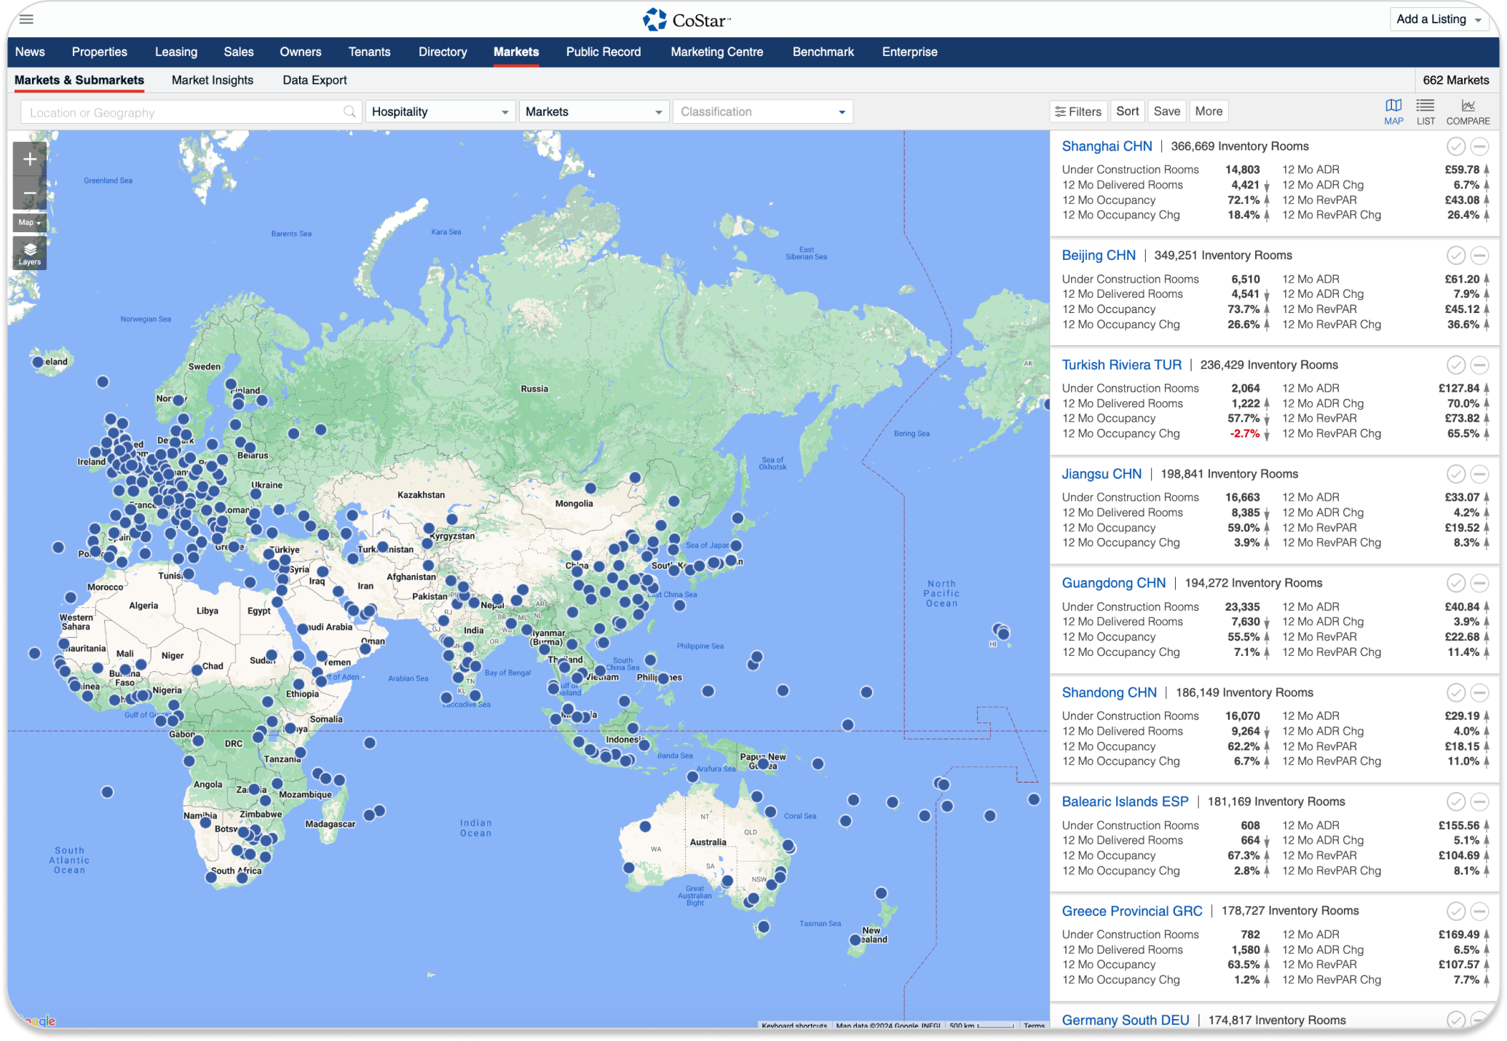1507x1041 pixels.
Task: Click the search magnifier icon
Action: [x=349, y=111]
